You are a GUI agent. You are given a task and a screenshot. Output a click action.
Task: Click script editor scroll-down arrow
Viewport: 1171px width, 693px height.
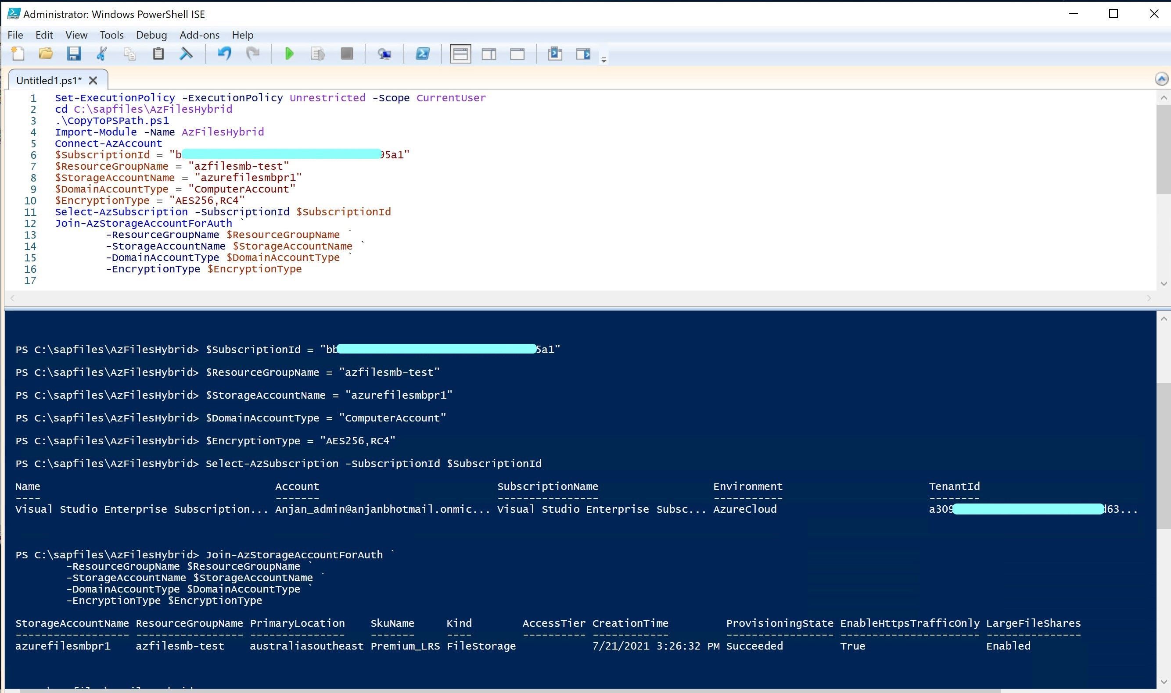(x=1163, y=283)
